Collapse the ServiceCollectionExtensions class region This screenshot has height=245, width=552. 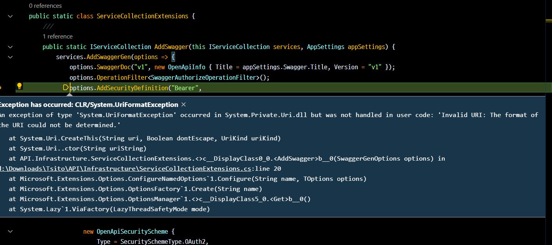10,16
